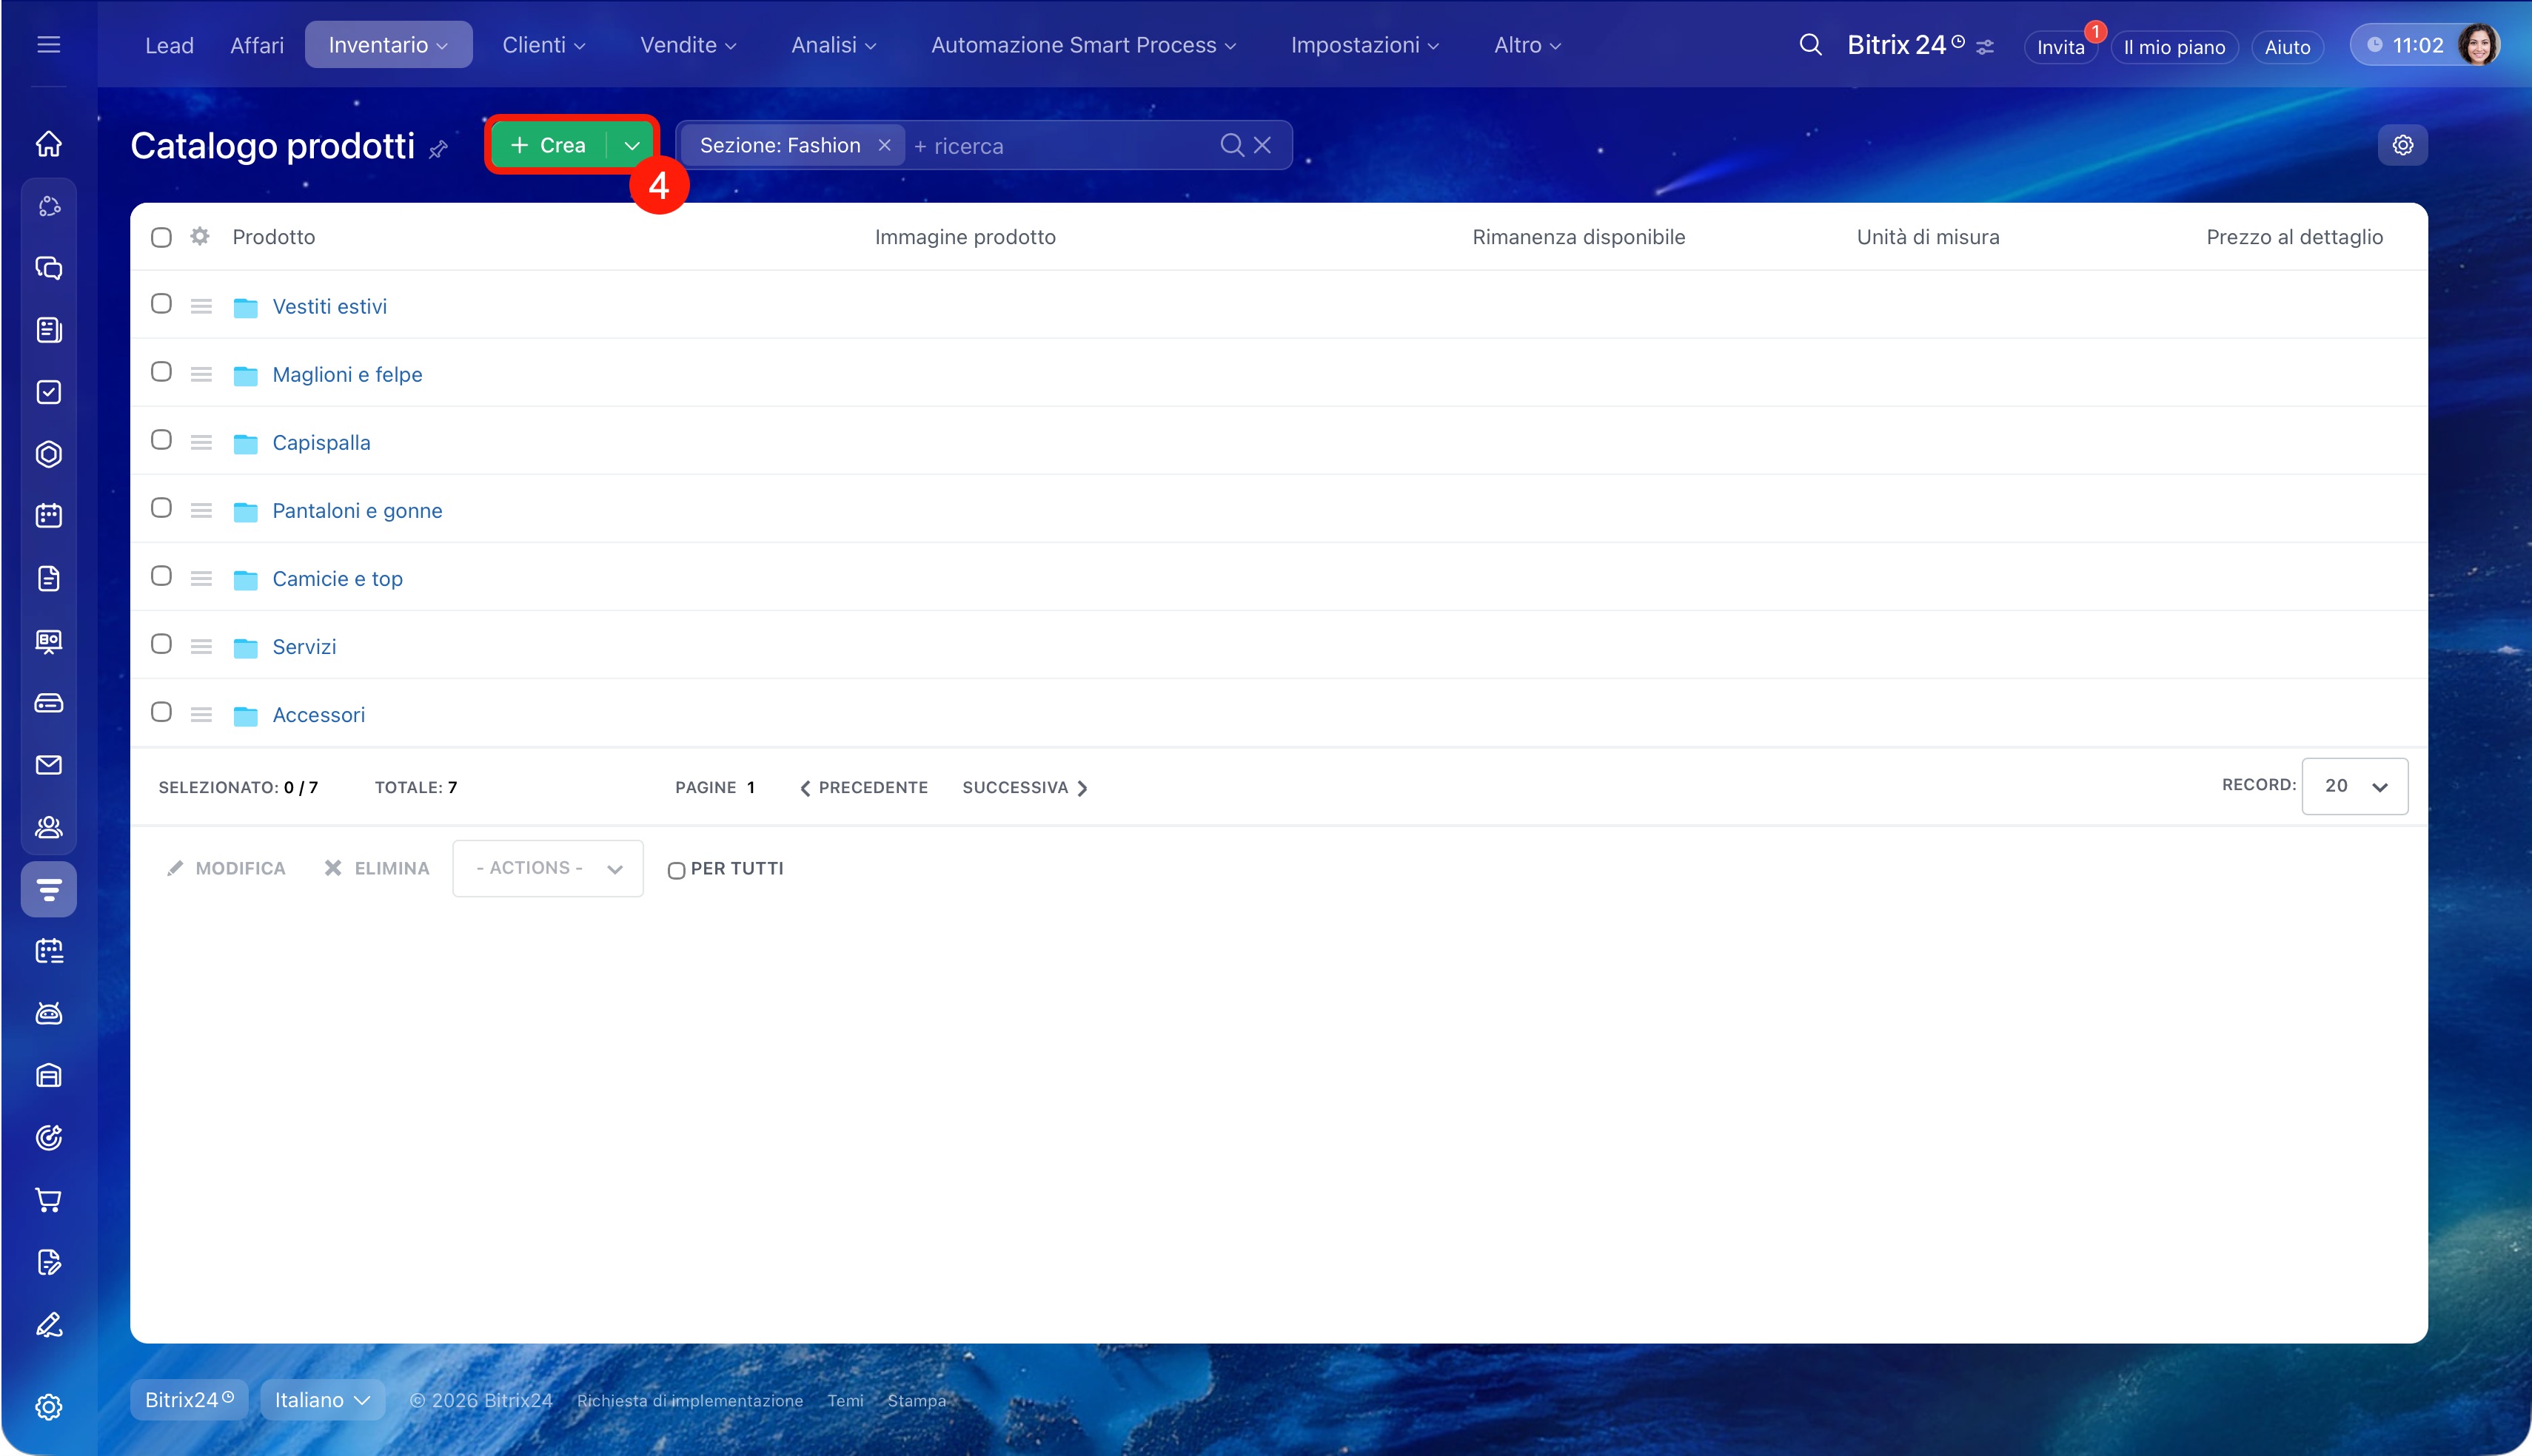Viewport: 2532px width, 1456px height.
Task: Click the calendar icon in left sidebar
Action: [x=48, y=516]
